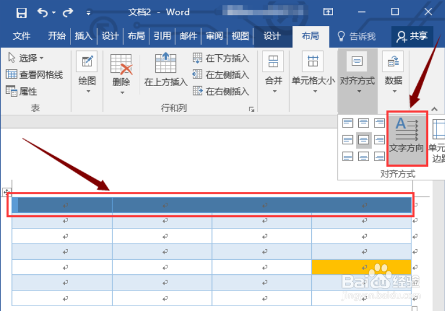Switch to the 引用 tab
The width and height of the screenshot is (445, 311).
(163, 36)
